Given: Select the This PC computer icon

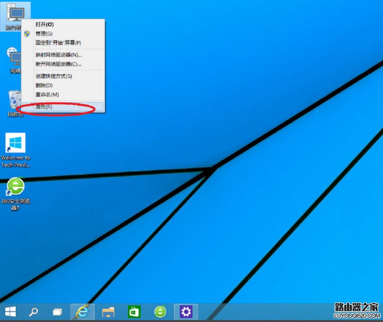Looking at the screenshot, I should point(14,12).
